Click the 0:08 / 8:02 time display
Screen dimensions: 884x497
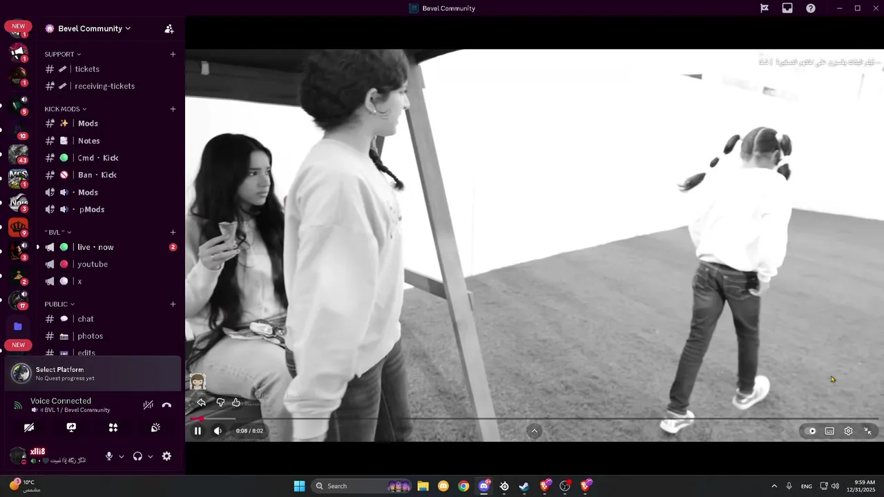click(x=249, y=431)
